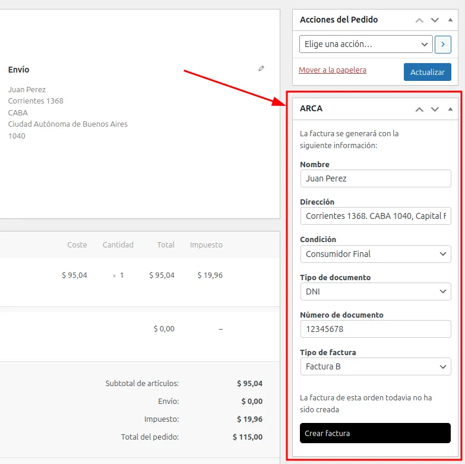Expand the Tipo de documento dropdown
This screenshot has width=465, height=464.
point(375,291)
